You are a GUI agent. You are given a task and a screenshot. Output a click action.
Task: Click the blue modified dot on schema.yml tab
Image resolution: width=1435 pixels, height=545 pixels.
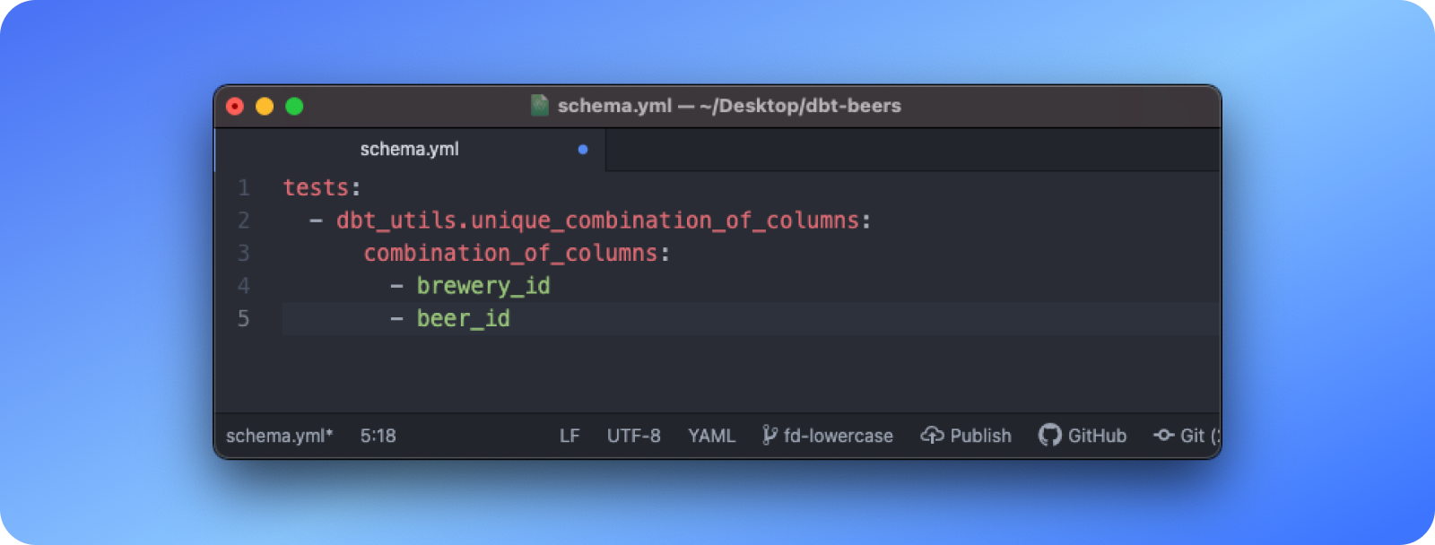pos(583,150)
